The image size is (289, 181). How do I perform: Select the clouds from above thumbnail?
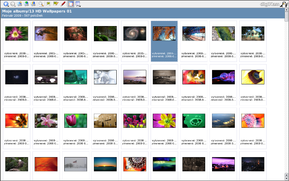pos(223,121)
